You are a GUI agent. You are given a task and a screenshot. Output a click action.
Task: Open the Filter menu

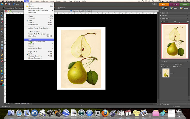[64, 1]
